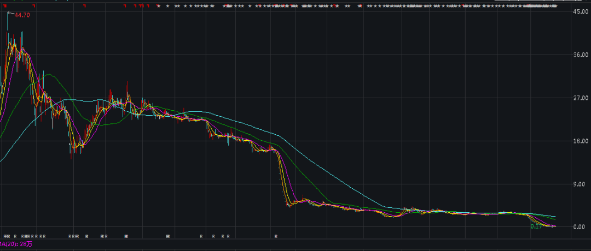The width and height of the screenshot is (591, 251).
Task: Click the 0.00 price axis label
Action: pyautogui.click(x=580, y=227)
